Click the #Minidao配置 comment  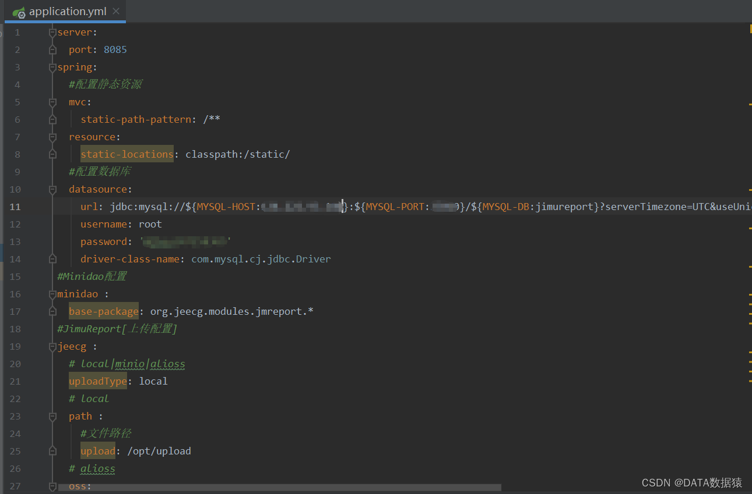pyautogui.click(x=92, y=277)
